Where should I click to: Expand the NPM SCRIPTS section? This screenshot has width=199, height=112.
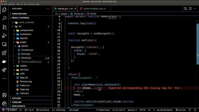30,106
